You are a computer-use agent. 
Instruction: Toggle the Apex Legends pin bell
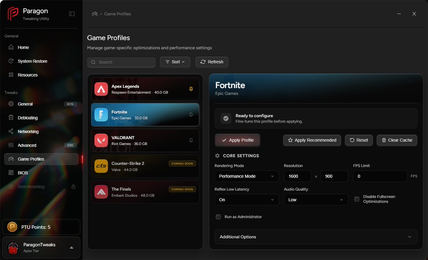[191, 89]
